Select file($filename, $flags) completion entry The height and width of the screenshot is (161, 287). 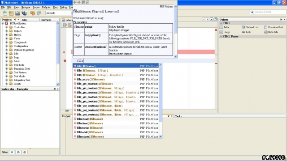coord(116,71)
